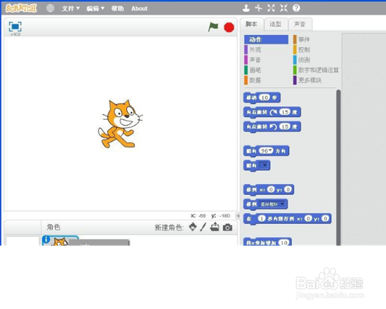Edit 15 value in turn left block

[285, 127]
